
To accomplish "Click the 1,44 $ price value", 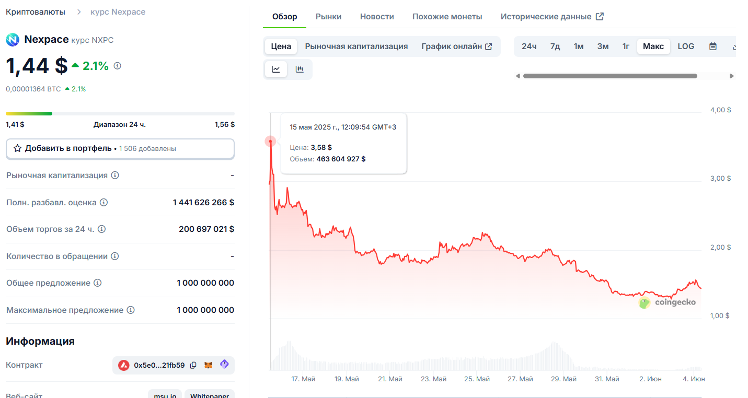I will 37,66.
